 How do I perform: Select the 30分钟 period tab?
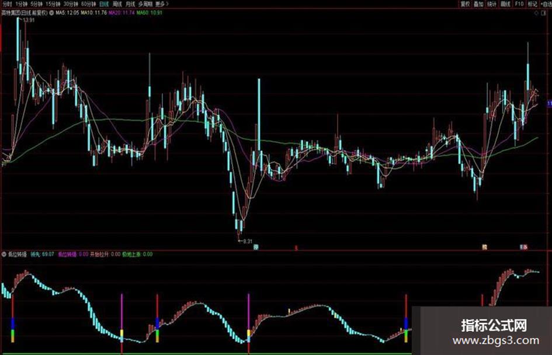click(x=71, y=4)
